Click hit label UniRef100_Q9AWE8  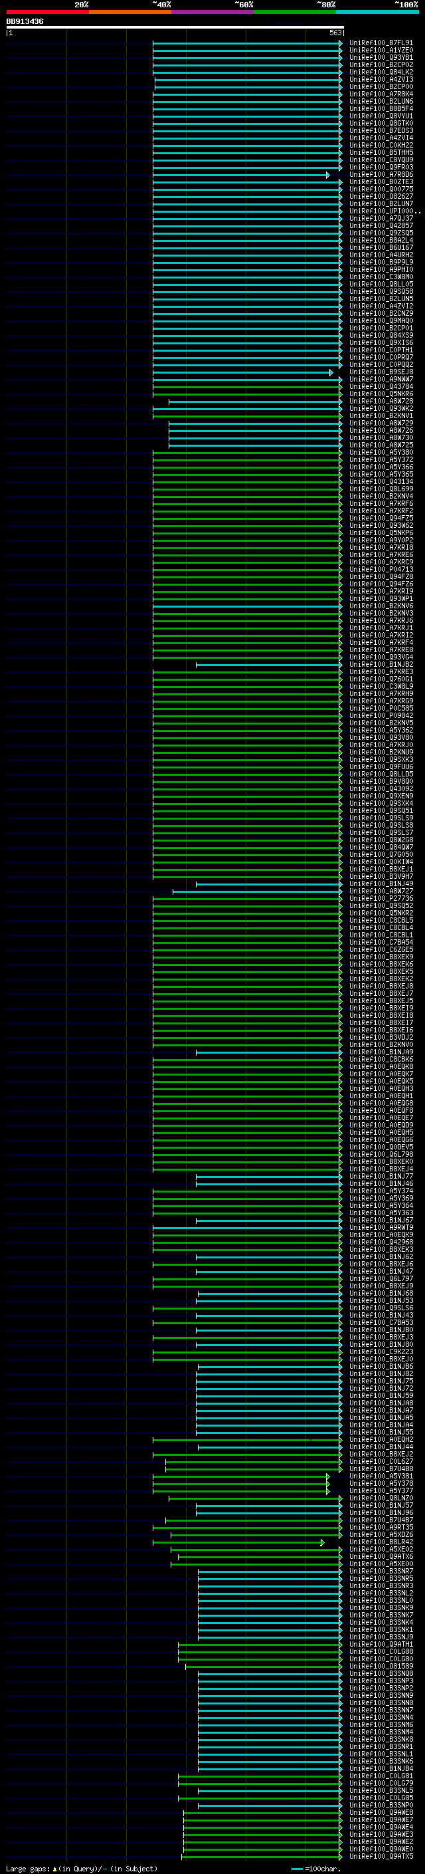click(381, 1813)
